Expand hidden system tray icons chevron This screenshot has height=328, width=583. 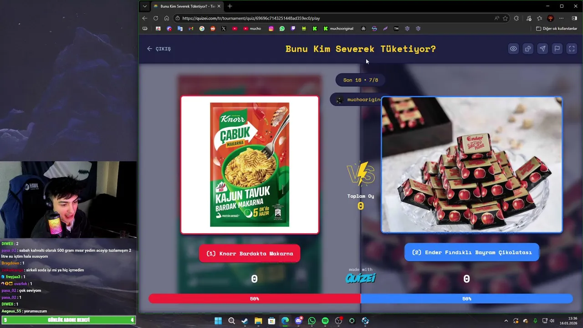coord(506,321)
